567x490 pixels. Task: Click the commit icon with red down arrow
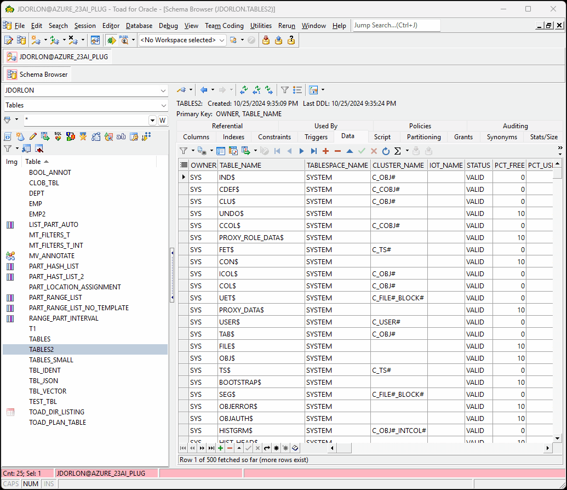click(x=266, y=40)
